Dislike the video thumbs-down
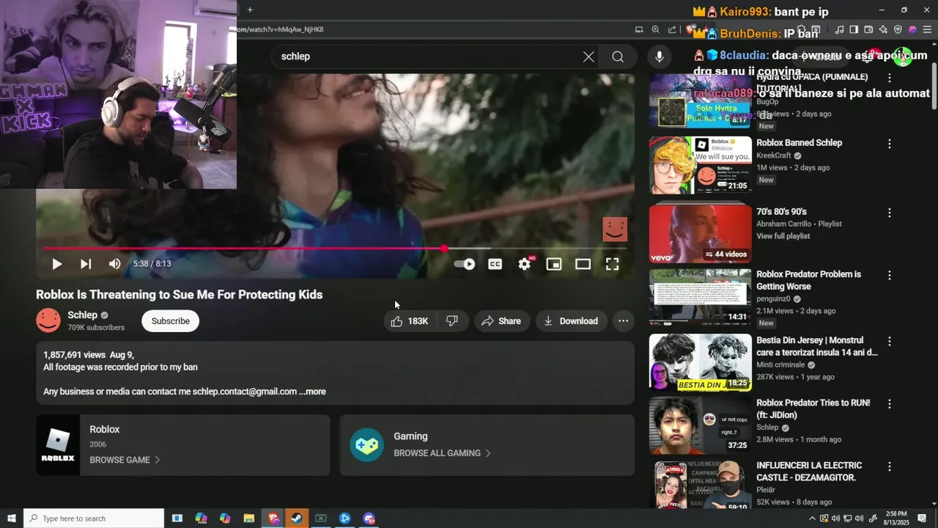The width and height of the screenshot is (938, 528). (x=452, y=321)
